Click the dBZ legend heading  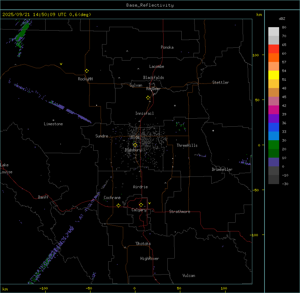282,18
